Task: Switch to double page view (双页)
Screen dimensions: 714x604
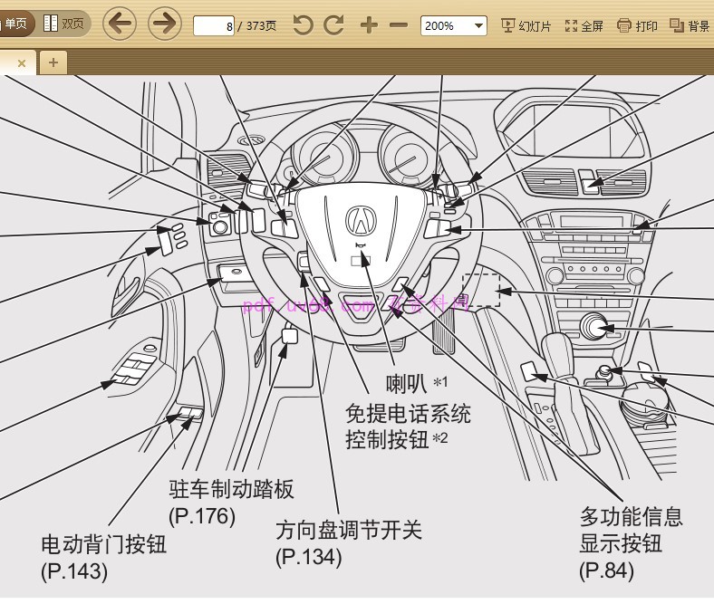Action: [63, 24]
